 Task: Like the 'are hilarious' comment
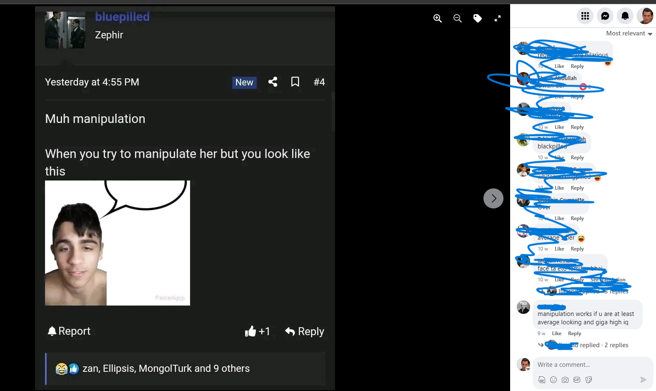point(559,66)
